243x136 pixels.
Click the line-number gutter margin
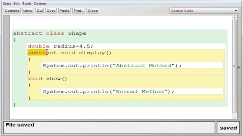click(7, 67)
